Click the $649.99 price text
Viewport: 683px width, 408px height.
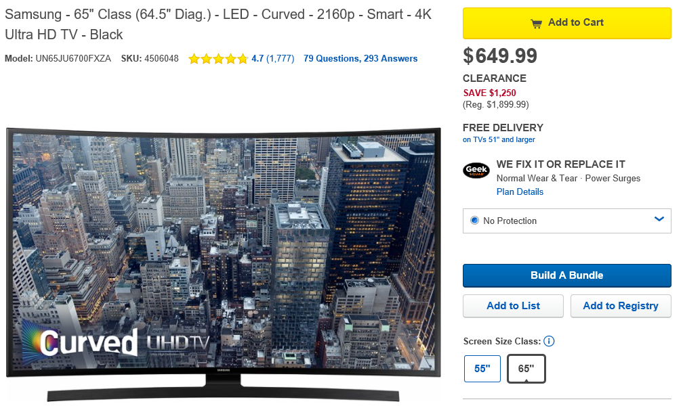pos(499,55)
